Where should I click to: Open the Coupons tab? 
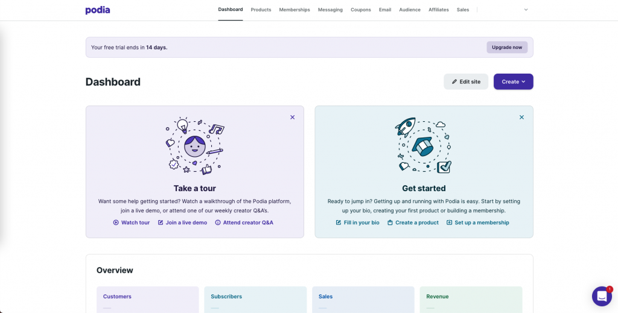point(361,10)
